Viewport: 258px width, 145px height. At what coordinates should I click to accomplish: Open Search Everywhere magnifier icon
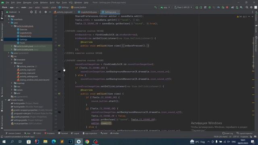[247, 7]
